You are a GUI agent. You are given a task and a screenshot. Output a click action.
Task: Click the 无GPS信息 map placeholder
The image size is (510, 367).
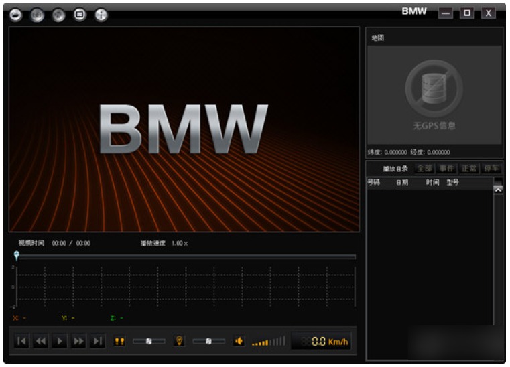click(434, 95)
